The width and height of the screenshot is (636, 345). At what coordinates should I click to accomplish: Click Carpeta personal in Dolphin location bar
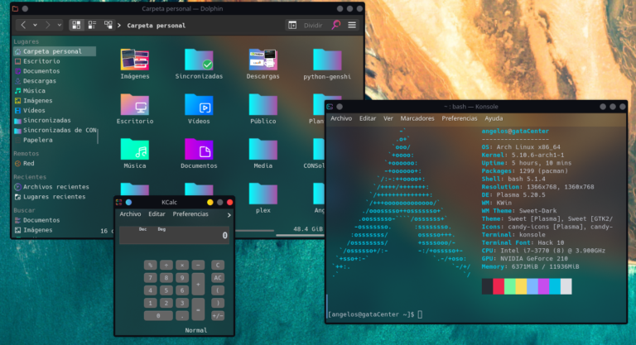tap(157, 26)
